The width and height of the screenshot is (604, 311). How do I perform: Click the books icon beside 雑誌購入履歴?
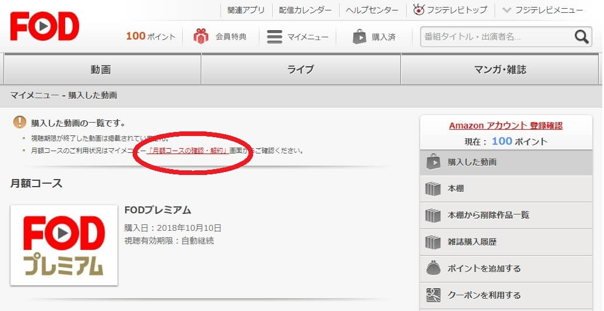pyautogui.click(x=433, y=242)
